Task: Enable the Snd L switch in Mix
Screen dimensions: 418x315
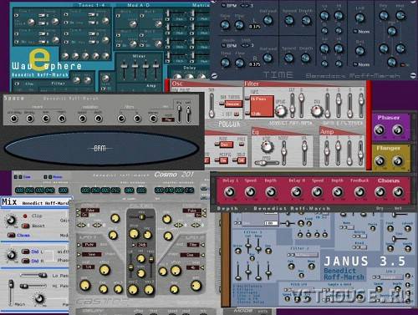Action: click(x=25, y=251)
